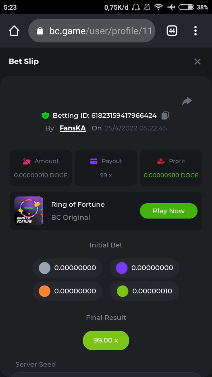Screen dimensions: 212x377
Task: Tap the 99.00 x final result badge
Action: coord(106,340)
